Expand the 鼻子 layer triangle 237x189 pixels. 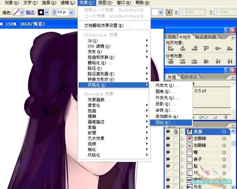[x=182, y=159]
